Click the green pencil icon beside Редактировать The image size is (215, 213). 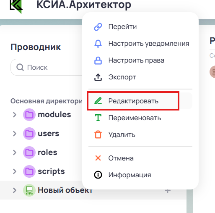tap(98, 101)
